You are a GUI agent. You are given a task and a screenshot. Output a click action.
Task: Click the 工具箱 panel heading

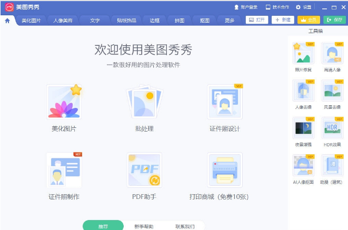tap(315, 31)
